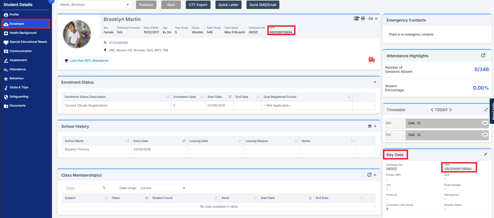Click the graduation cap icon in student header

pos(356,19)
